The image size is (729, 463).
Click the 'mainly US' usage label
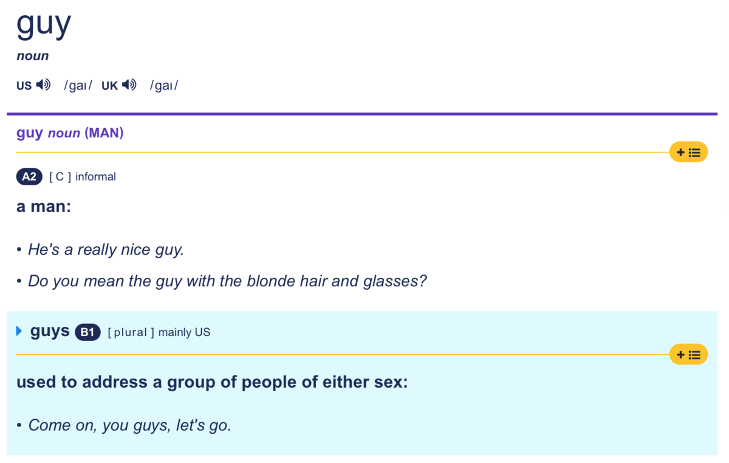pos(184,332)
